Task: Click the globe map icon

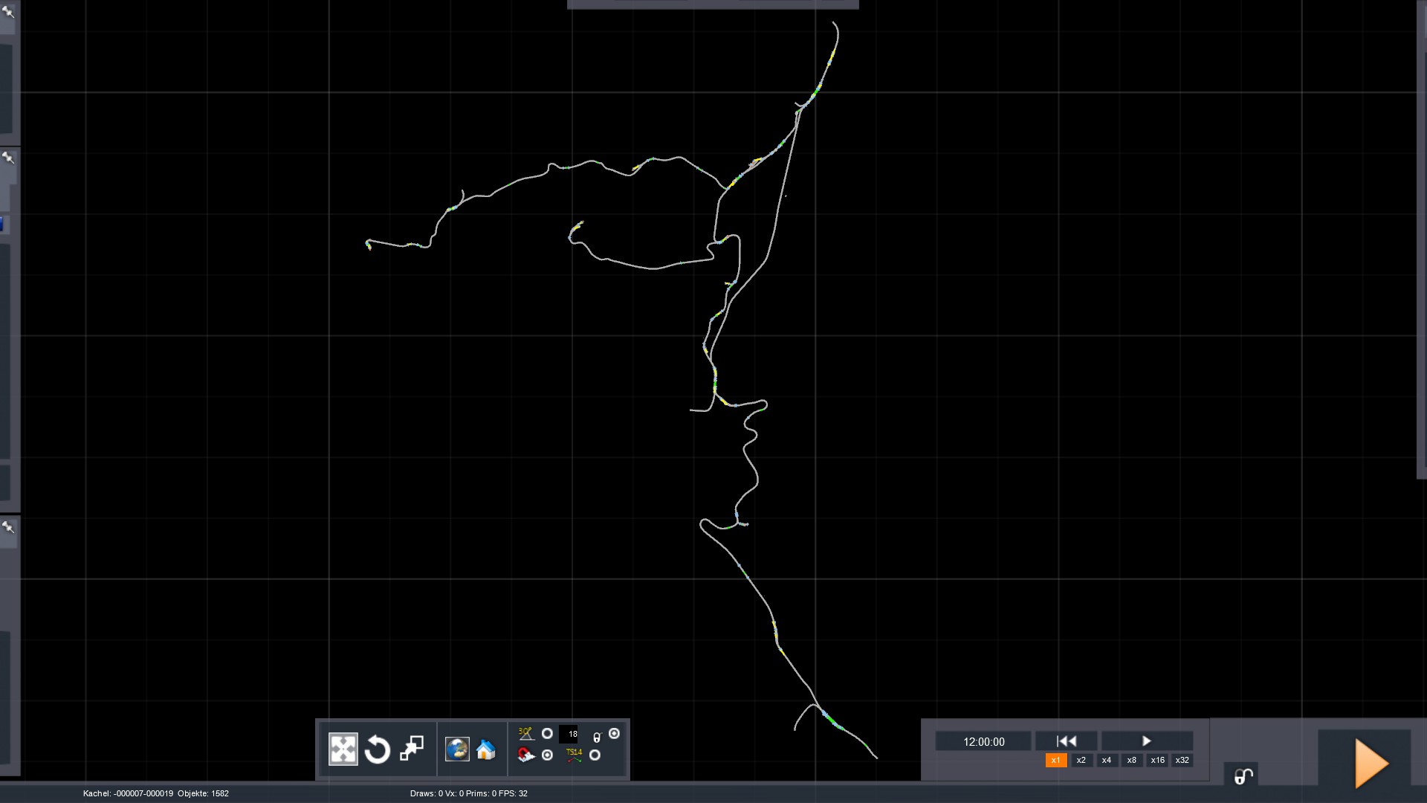Action: [x=457, y=749]
